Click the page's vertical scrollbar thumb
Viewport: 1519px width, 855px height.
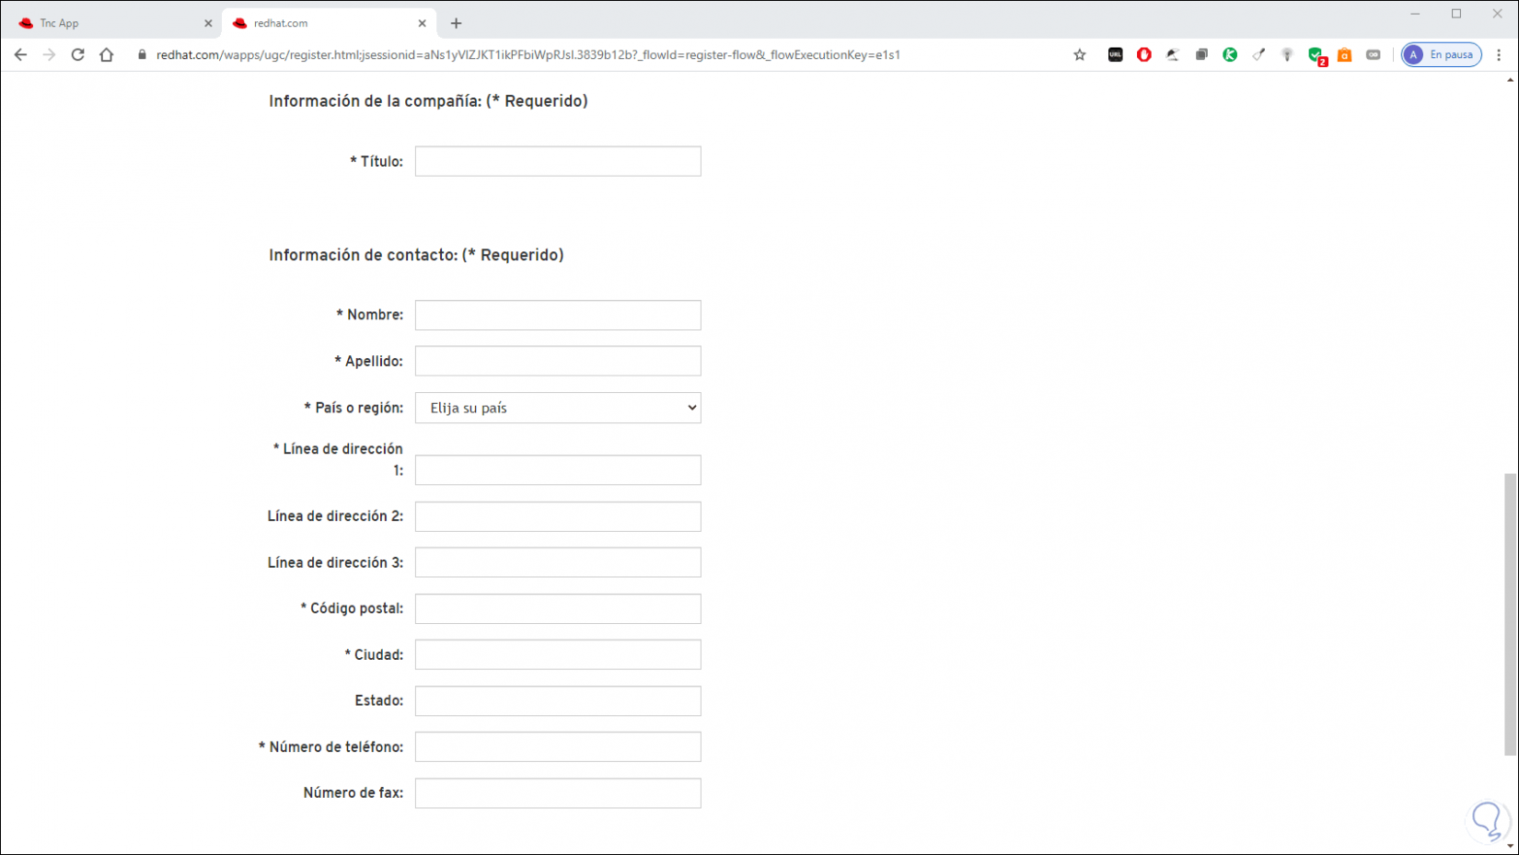[1510, 614]
